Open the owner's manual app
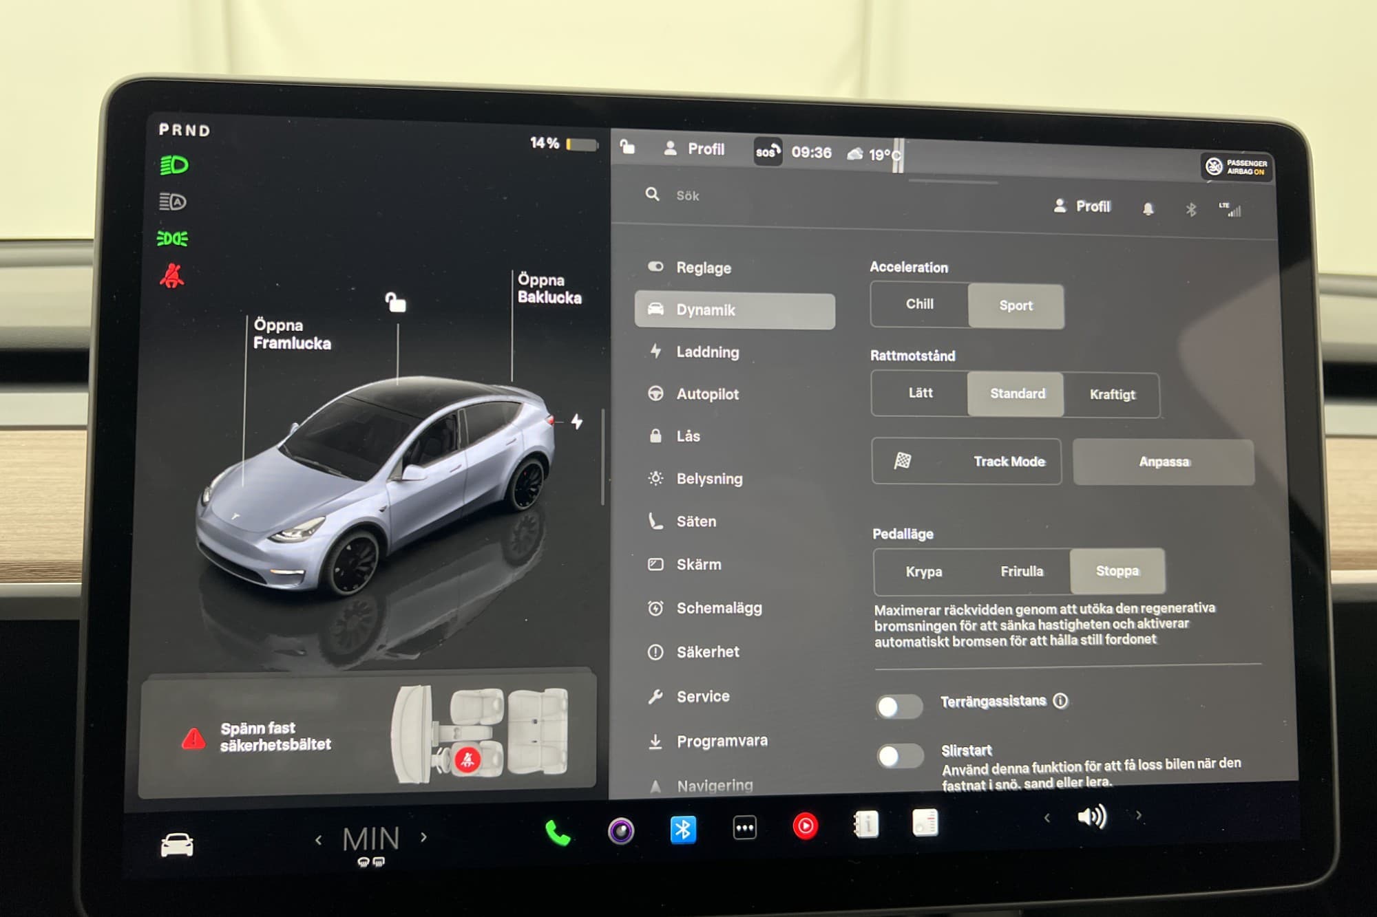The image size is (1377, 917). (865, 824)
